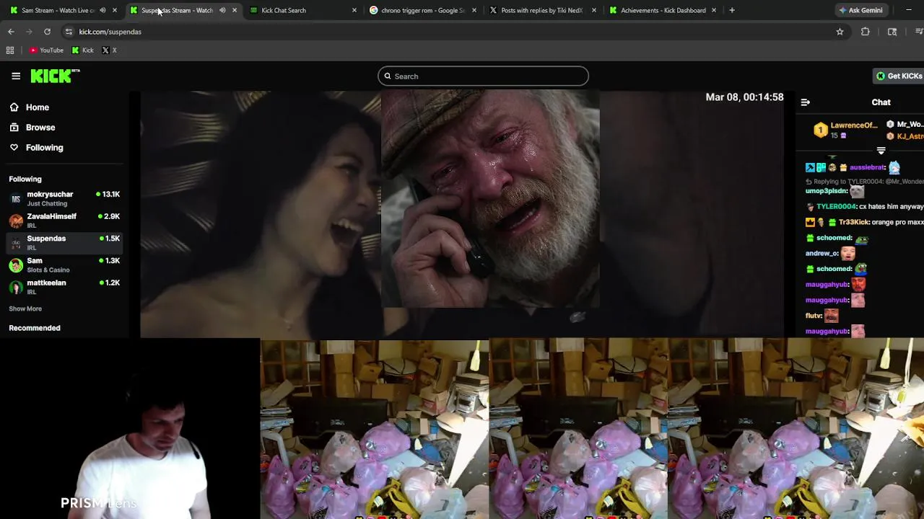Go forward in browser history
The height and width of the screenshot is (519, 924).
[x=29, y=32]
